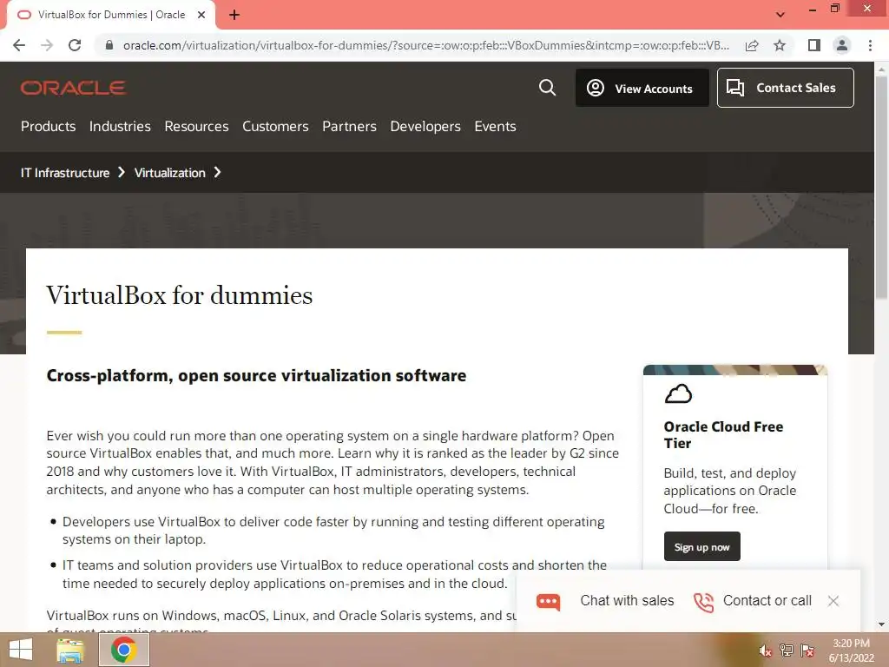Screen dimensions: 889x667
Task: Open the Windows Start button
Action: click(x=21, y=650)
